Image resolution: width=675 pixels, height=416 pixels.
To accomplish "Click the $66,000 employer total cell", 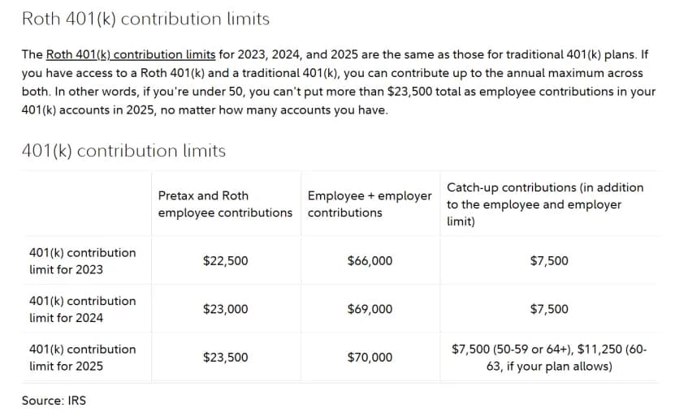I will tap(370, 261).
